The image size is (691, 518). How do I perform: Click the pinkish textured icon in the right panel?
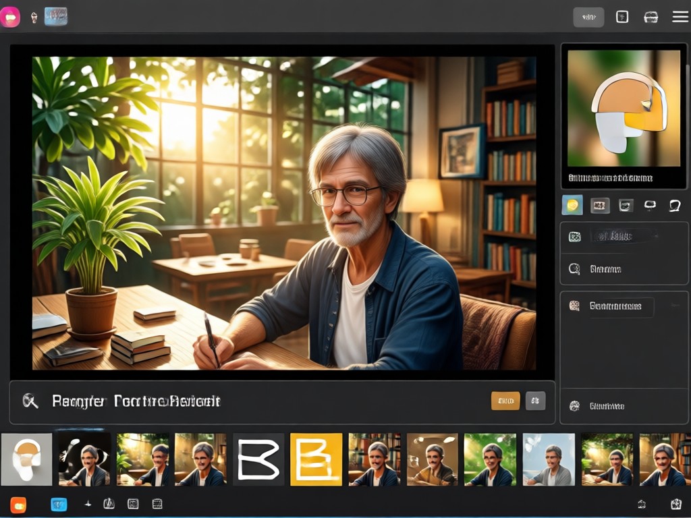click(x=574, y=306)
